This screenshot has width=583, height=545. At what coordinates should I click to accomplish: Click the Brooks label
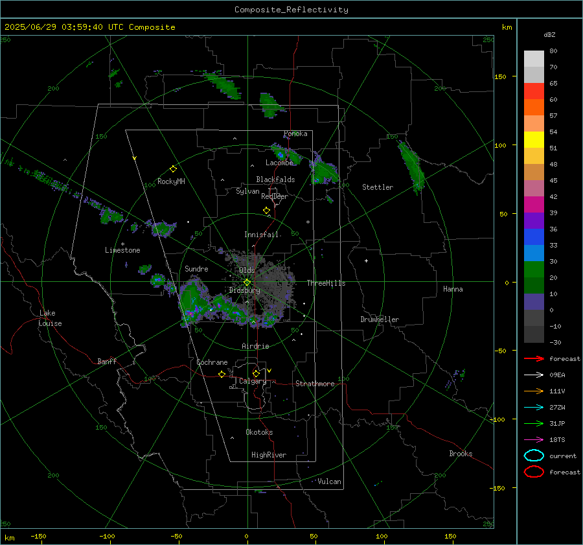click(461, 454)
